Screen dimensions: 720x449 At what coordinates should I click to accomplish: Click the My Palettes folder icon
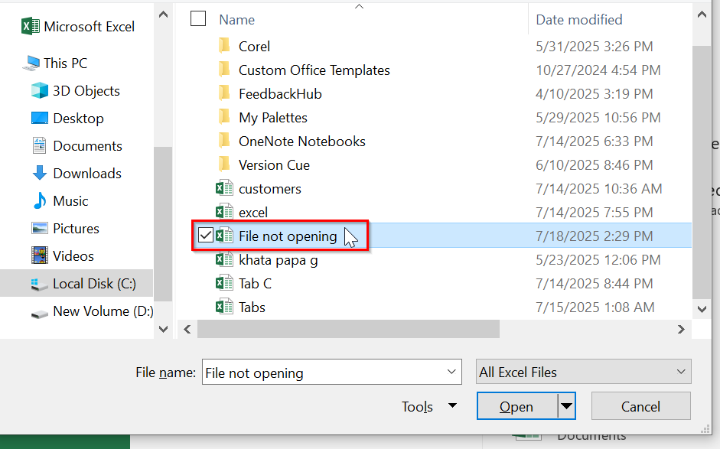coord(224,117)
